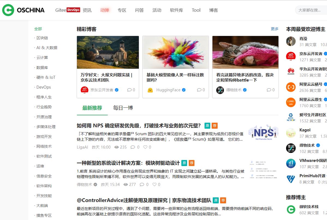Click the Huawei logo avatar

point(291,72)
